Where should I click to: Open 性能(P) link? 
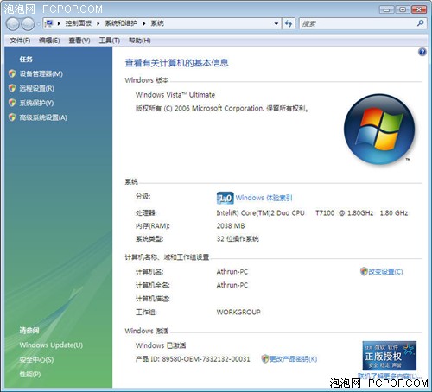pyautogui.click(x=30, y=374)
